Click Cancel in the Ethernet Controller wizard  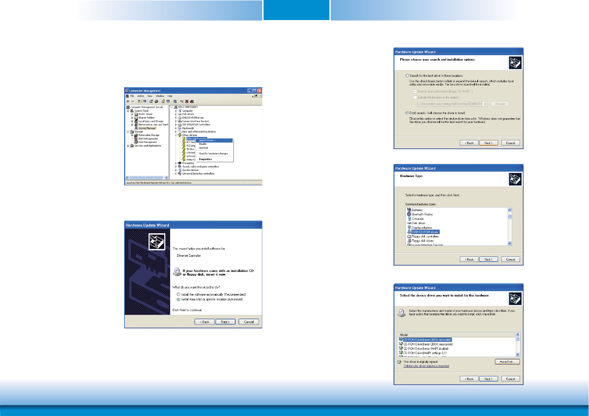[249, 322]
